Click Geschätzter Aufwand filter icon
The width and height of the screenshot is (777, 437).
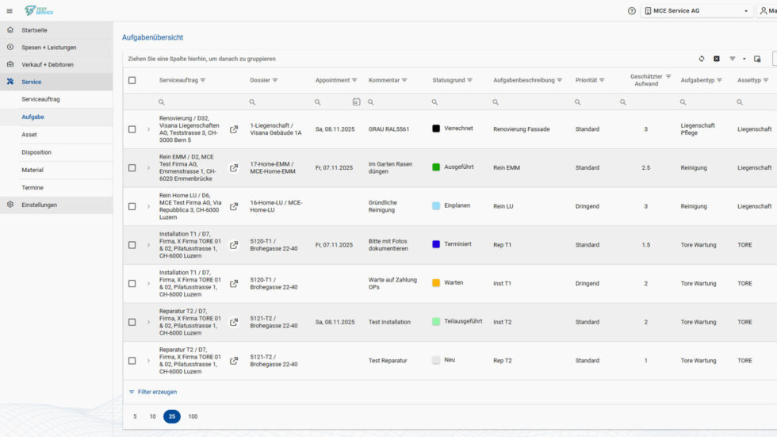point(668,77)
